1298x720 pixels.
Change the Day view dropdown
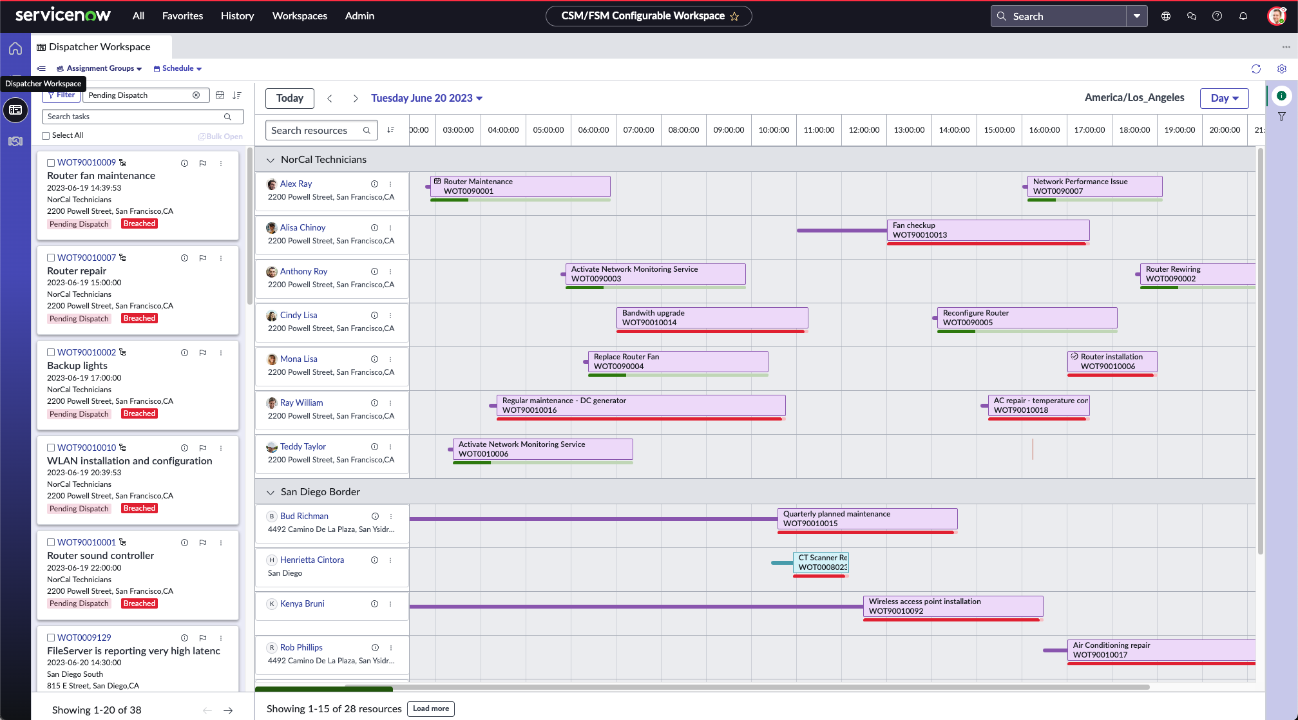pos(1224,98)
